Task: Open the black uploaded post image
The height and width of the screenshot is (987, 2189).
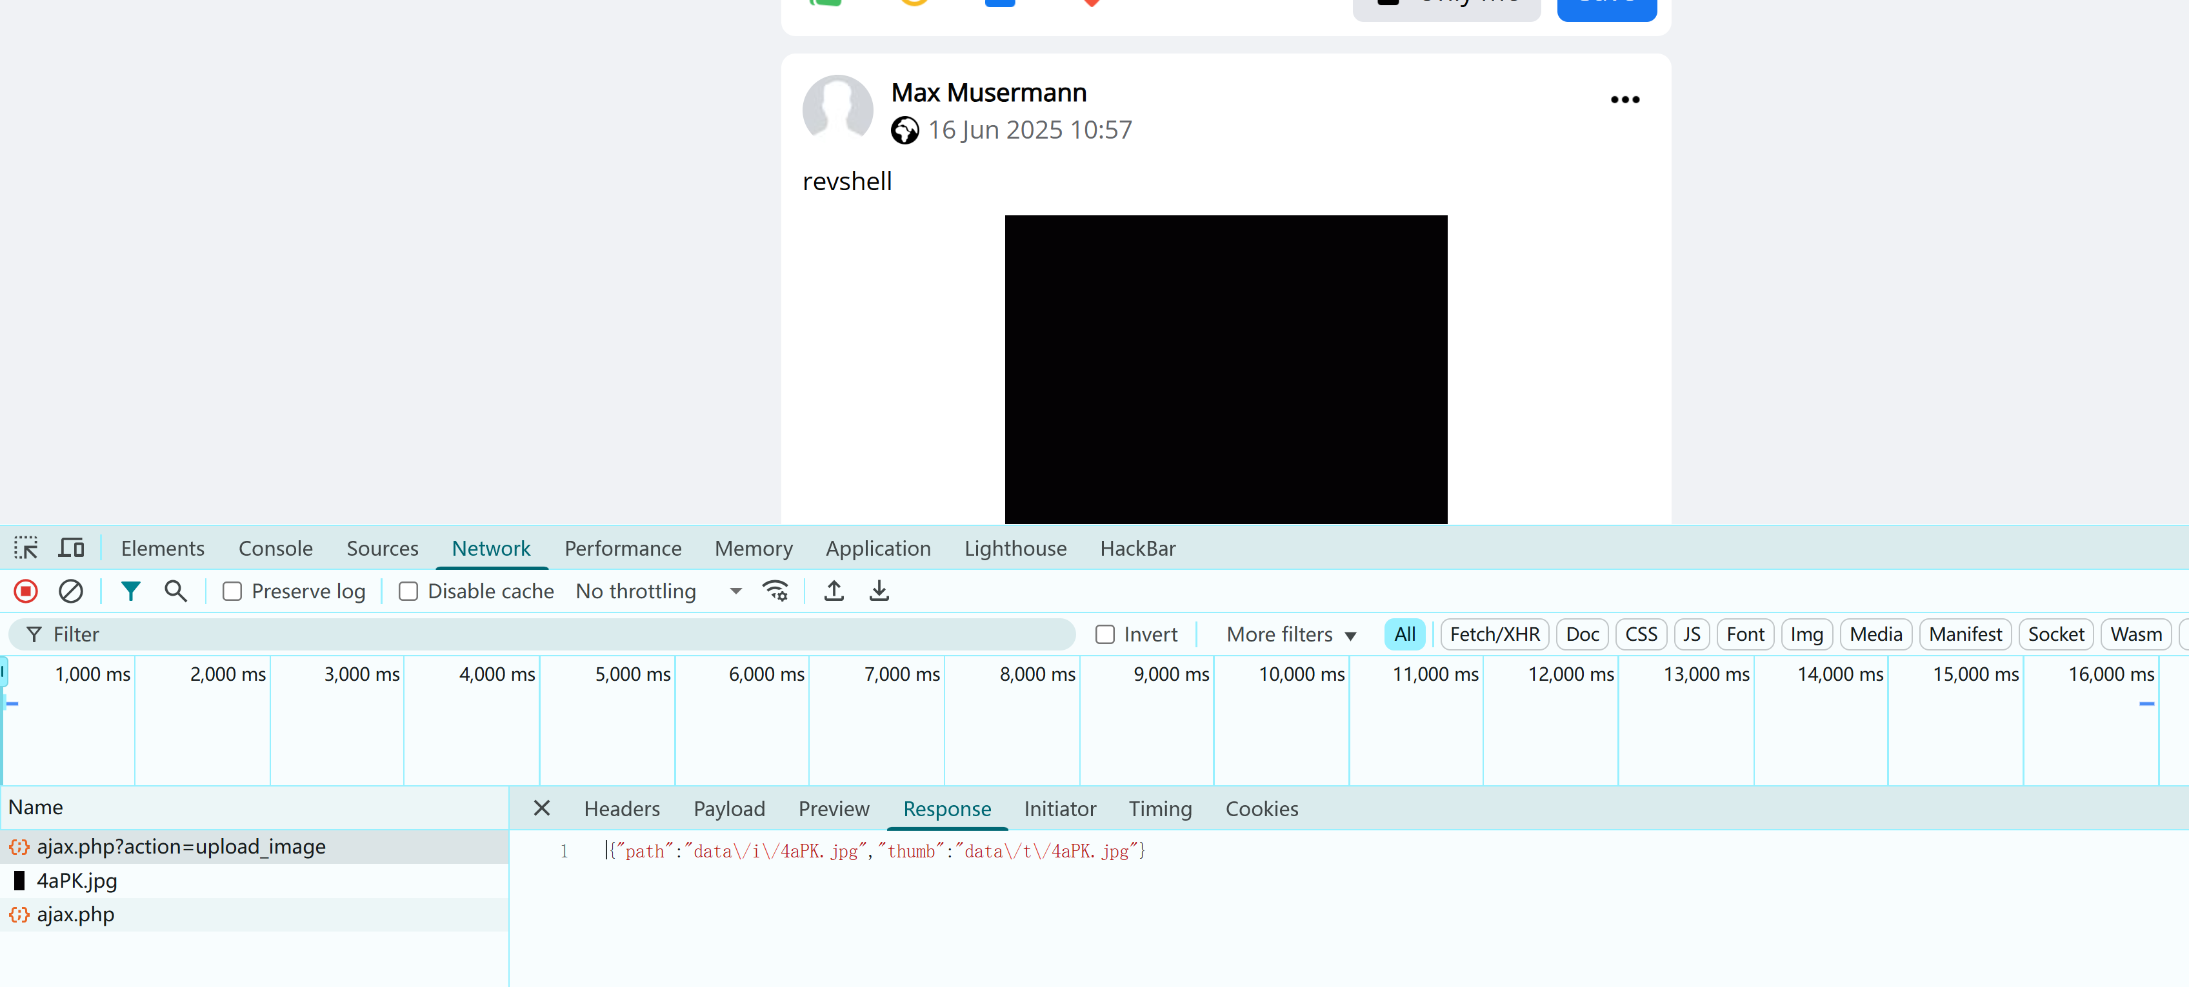Action: 1225,369
